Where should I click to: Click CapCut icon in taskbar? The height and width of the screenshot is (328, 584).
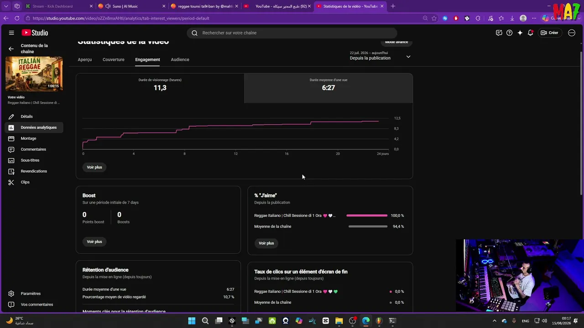(x=326, y=321)
